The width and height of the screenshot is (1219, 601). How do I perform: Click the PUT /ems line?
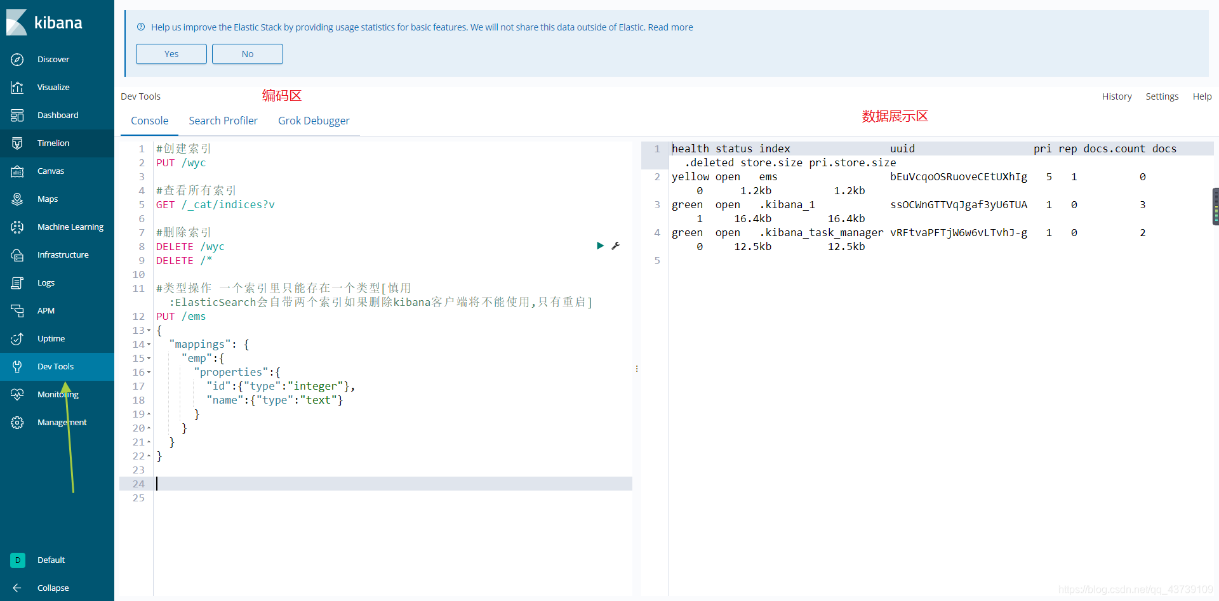(x=181, y=316)
